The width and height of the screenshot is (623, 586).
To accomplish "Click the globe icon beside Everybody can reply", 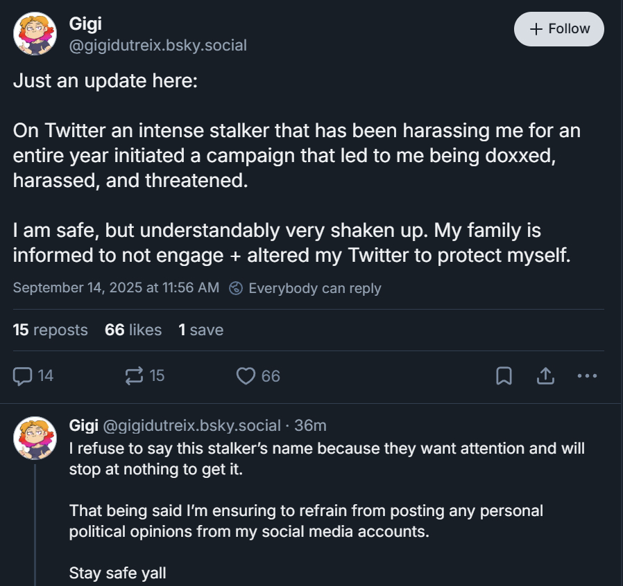I will (x=236, y=288).
